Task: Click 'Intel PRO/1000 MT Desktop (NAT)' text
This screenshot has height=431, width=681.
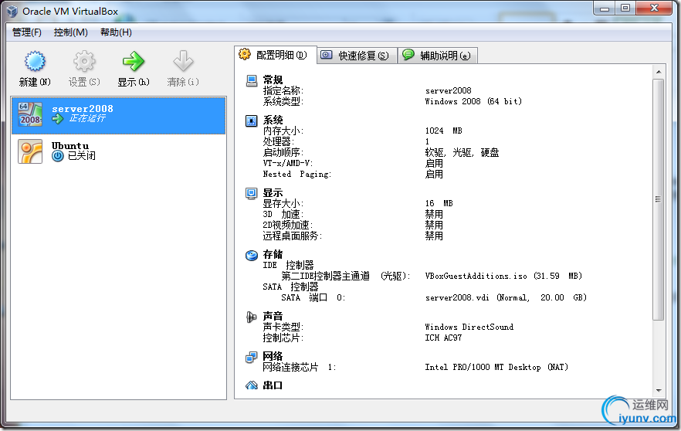Action: click(x=496, y=368)
